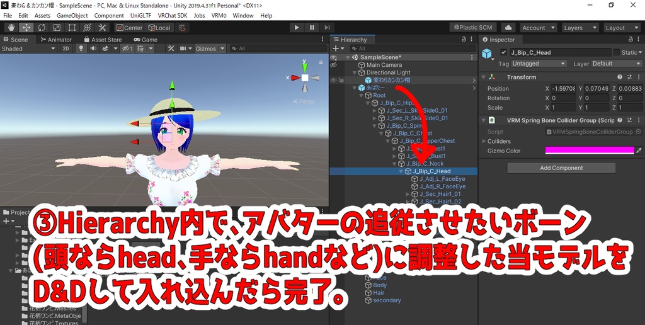This screenshot has height=325, width=645.
Task: Switch to the Asset Store tab
Action: point(103,40)
